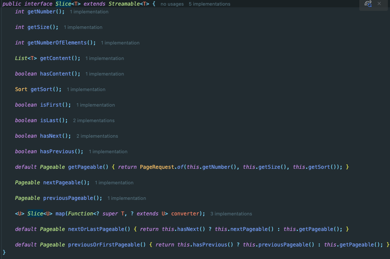The image size is (390, 259).
Task: Open the '5 implementations' hint for Slice
Action: tap(209, 4)
